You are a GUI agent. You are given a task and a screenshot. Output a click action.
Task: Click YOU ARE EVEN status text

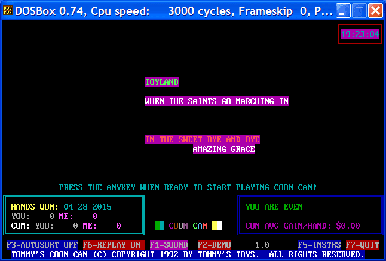coord(274,207)
